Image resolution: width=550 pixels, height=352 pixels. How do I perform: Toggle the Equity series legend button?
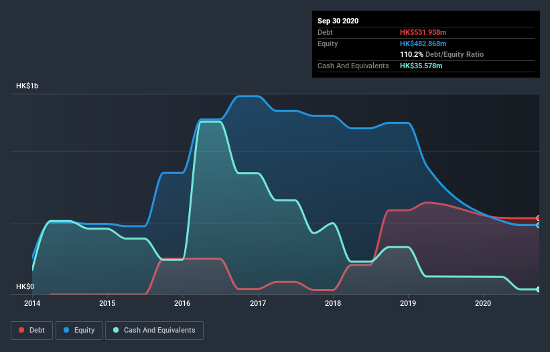point(79,331)
